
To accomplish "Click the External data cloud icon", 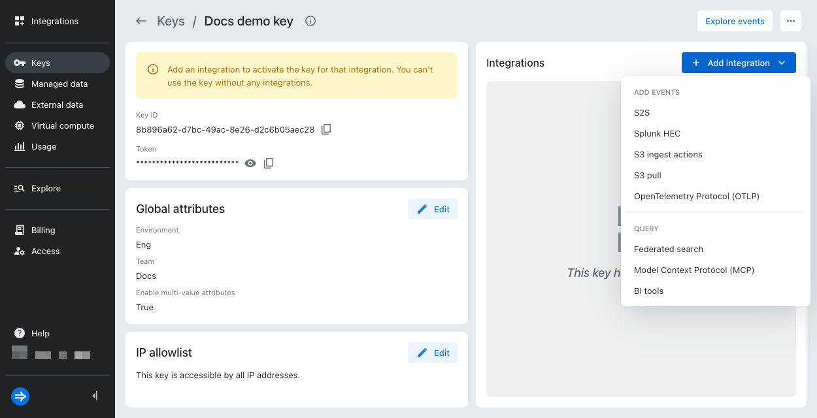I will coord(20,104).
